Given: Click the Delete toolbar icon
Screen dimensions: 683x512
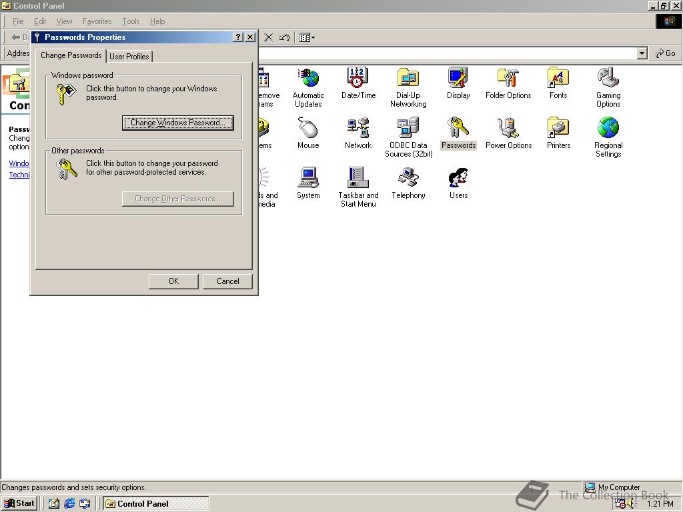Looking at the screenshot, I should pyautogui.click(x=269, y=37).
